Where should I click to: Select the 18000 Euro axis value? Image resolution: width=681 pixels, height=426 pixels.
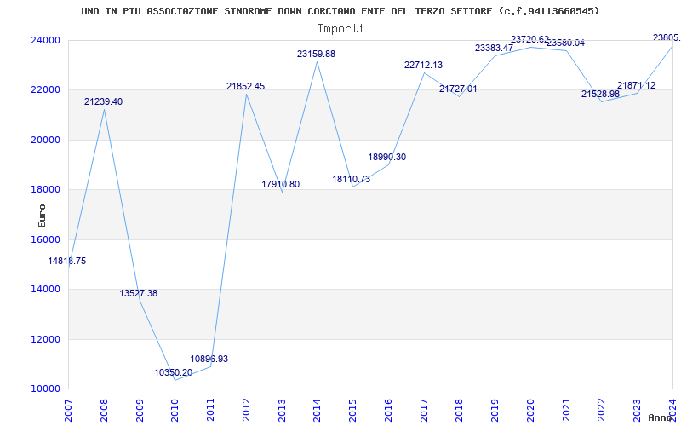pos(45,189)
